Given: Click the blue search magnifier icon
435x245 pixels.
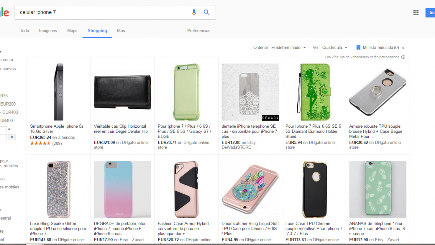Looking at the screenshot, I should (207, 12).
